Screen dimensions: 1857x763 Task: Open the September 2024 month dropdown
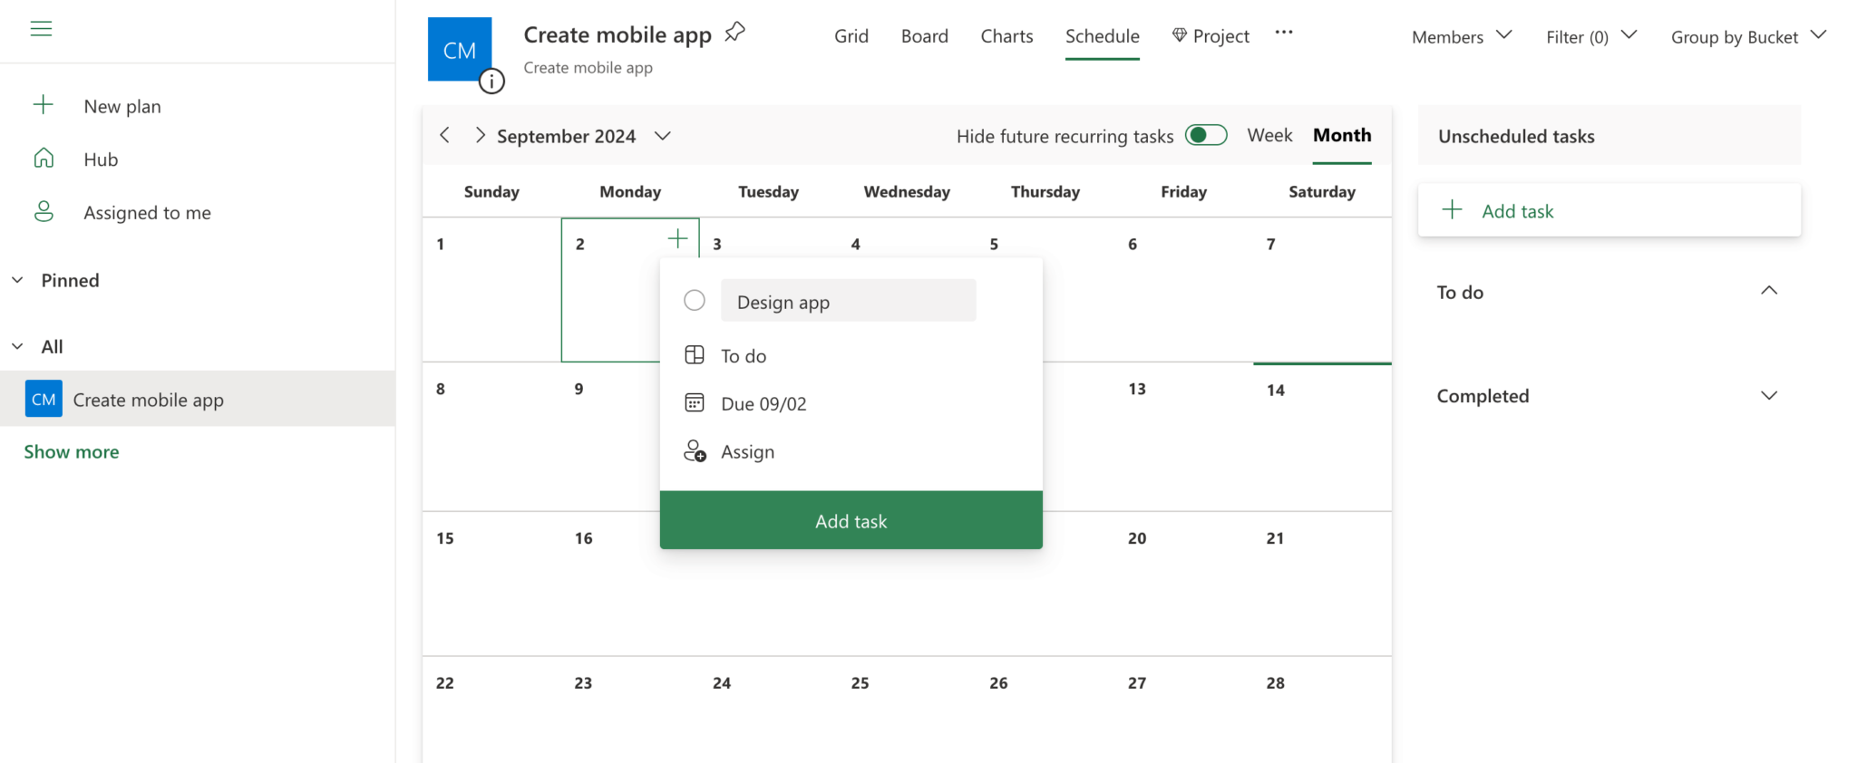(663, 136)
